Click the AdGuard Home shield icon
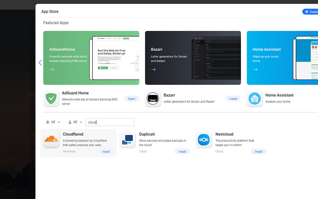Viewport: 318px width, 199px height. pyautogui.click(x=51, y=98)
